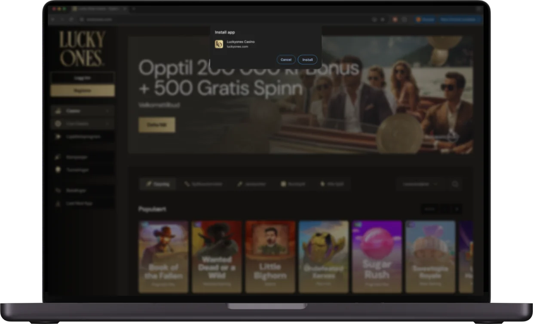Click Install in the Install app dialog
The width and height of the screenshot is (533, 324).
point(307,60)
